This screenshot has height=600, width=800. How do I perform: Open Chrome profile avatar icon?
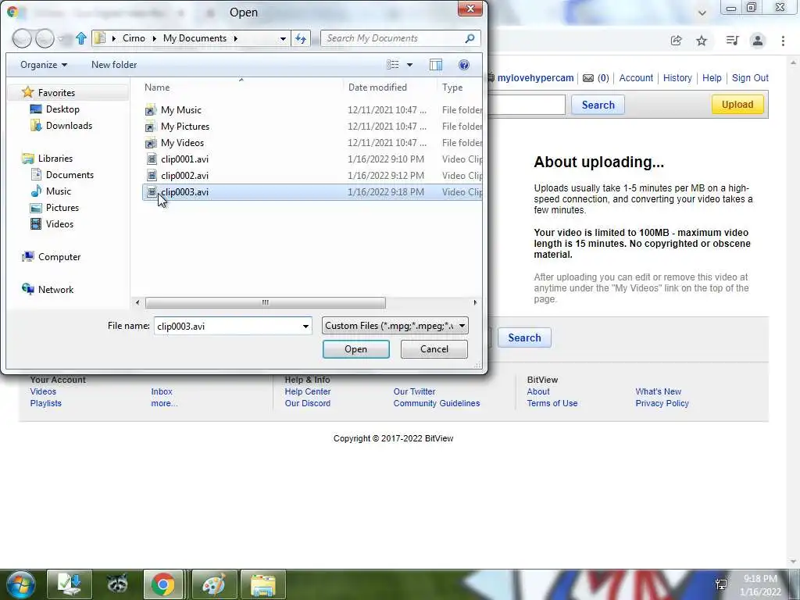(x=758, y=41)
